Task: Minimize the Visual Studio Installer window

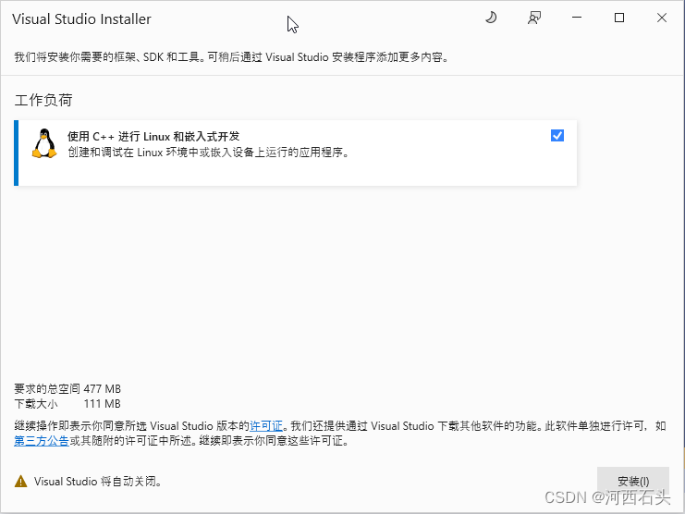Action: click(577, 18)
